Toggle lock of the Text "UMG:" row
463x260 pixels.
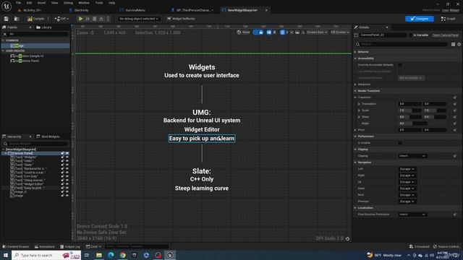[62, 161]
